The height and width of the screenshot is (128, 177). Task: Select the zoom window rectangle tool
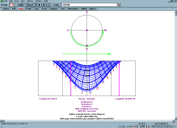click(11, 5)
